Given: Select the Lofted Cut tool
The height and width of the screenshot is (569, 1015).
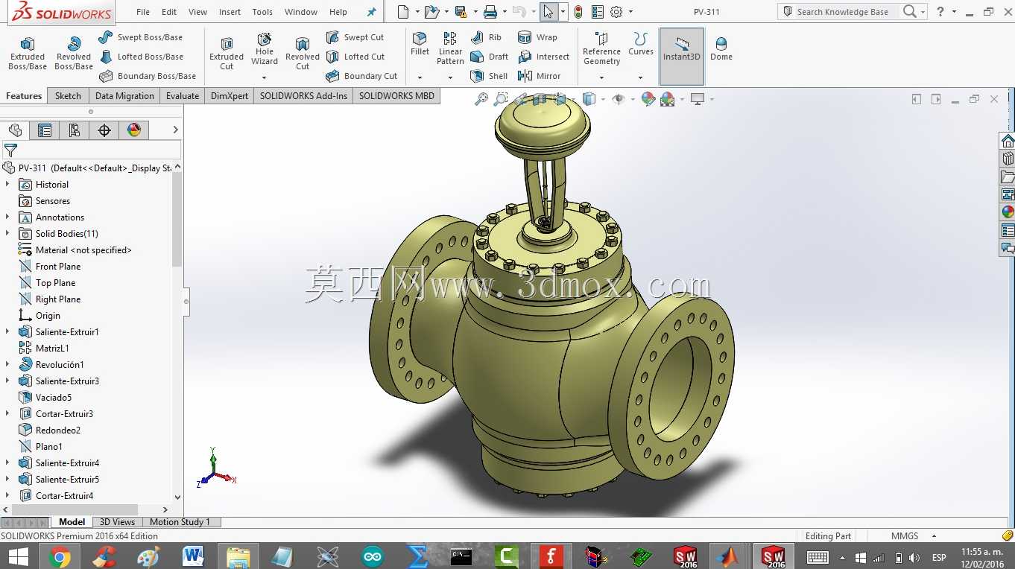Looking at the screenshot, I should tap(355, 57).
